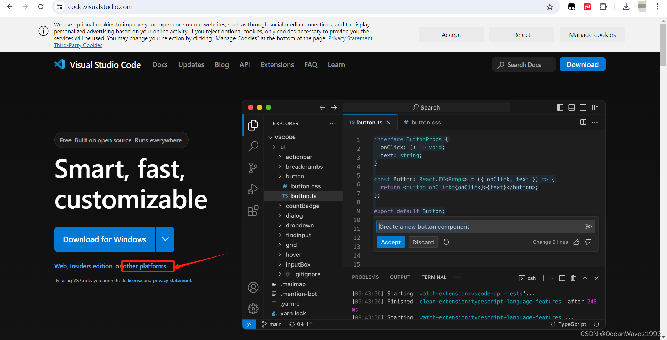Click the browser address bar URL
This screenshot has width=667, height=340.
tap(100, 7)
